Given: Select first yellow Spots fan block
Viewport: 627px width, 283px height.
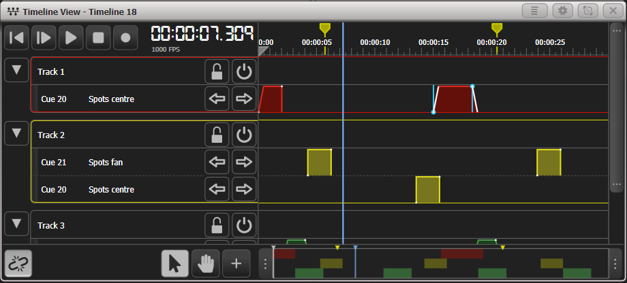Looking at the screenshot, I should 320,163.
